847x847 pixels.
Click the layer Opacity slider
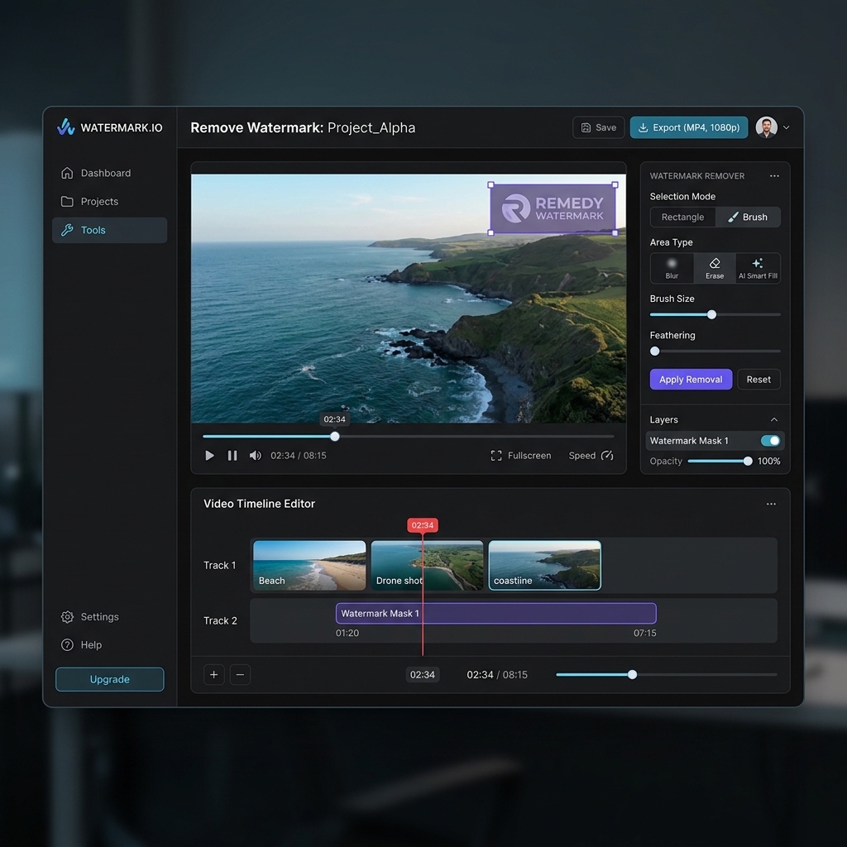click(719, 462)
